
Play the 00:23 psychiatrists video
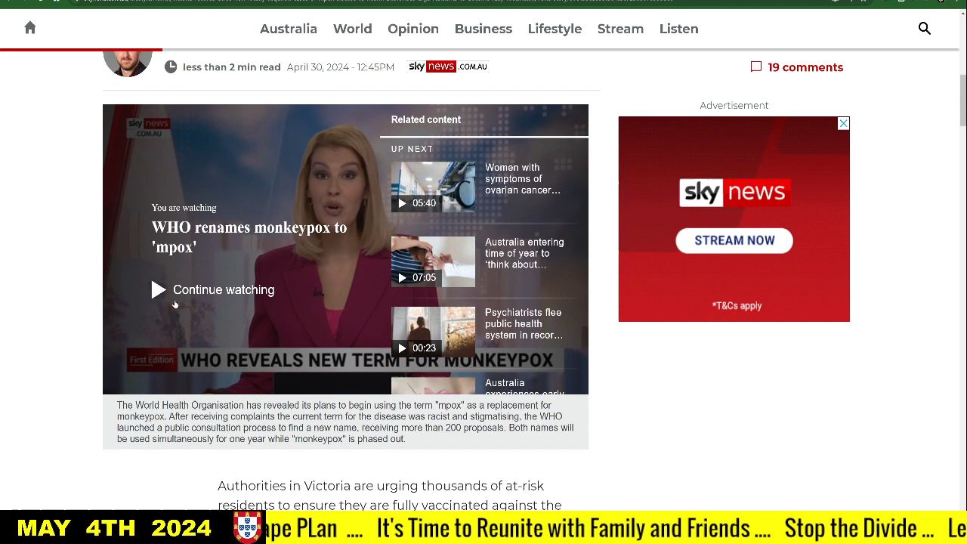click(x=433, y=332)
